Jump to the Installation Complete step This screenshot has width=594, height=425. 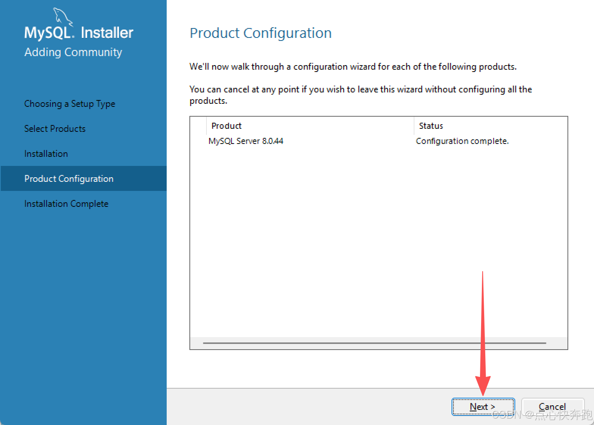click(66, 204)
